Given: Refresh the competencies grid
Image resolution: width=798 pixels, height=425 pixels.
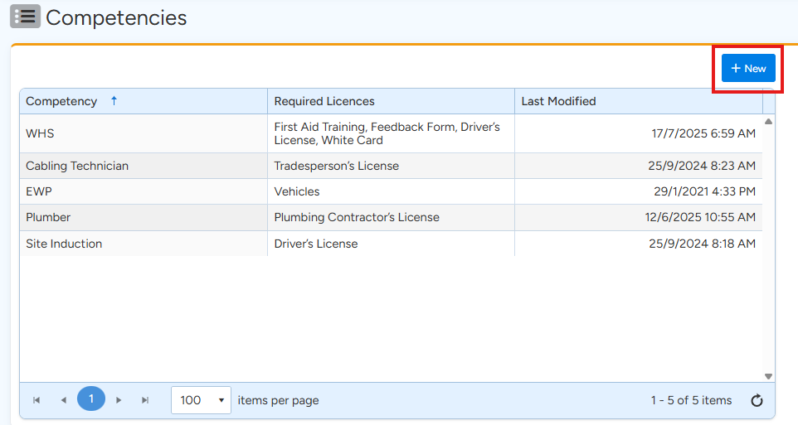Looking at the screenshot, I should [x=757, y=401].
